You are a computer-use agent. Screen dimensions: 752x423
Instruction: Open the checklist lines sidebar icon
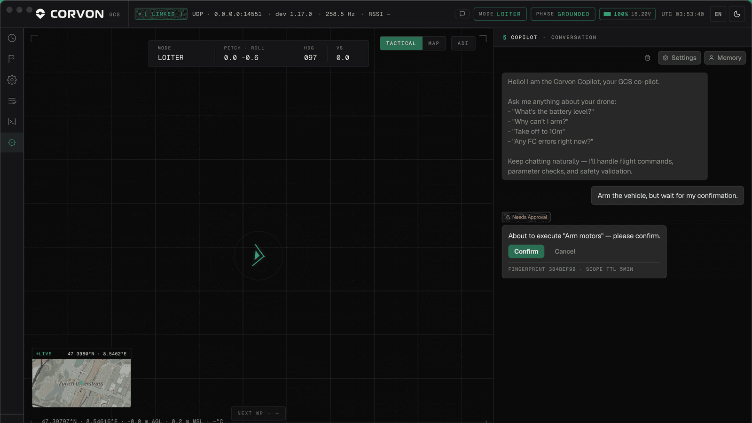[12, 101]
